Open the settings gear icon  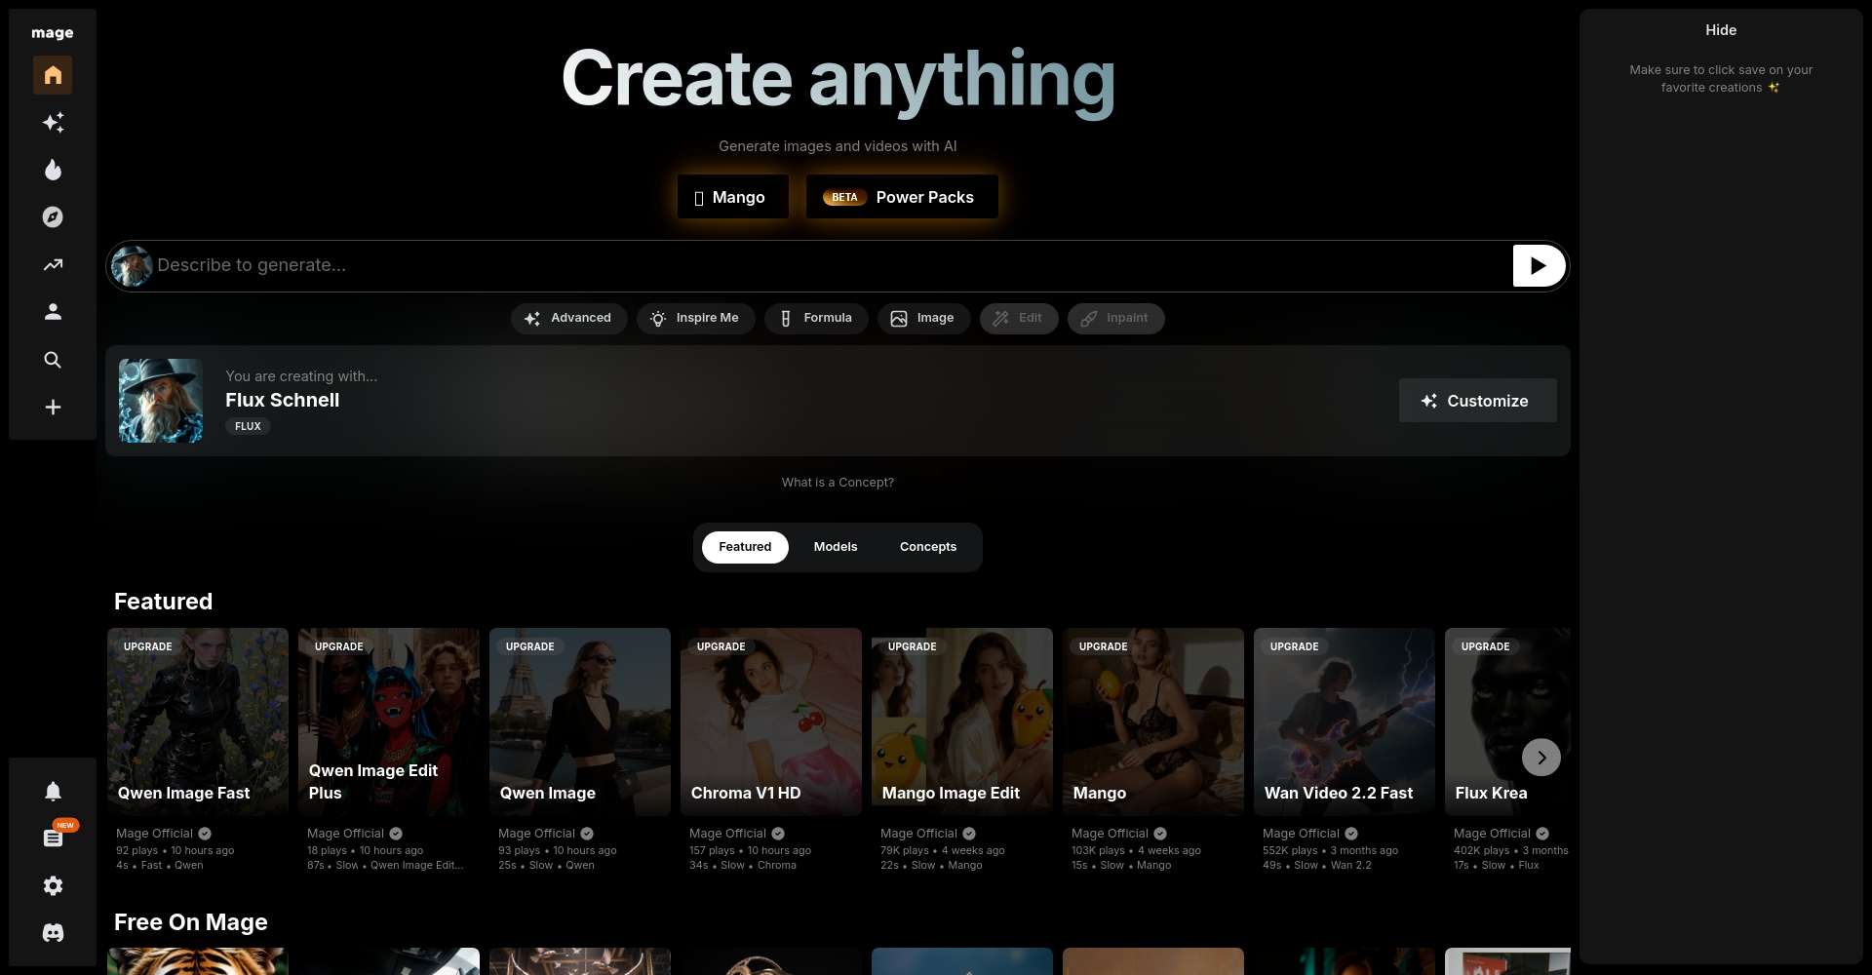click(x=53, y=885)
